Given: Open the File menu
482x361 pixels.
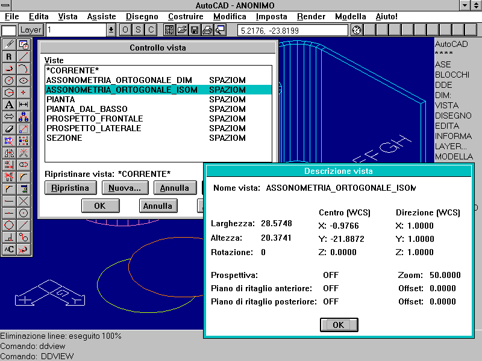Looking at the screenshot, I should (12, 17).
